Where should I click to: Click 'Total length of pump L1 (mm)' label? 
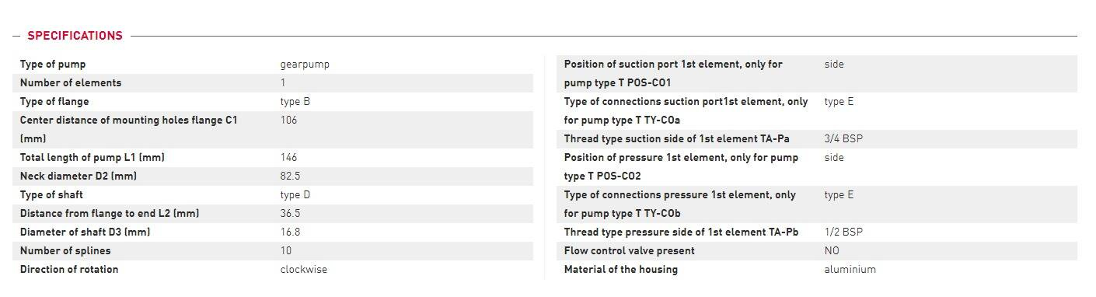(x=92, y=158)
